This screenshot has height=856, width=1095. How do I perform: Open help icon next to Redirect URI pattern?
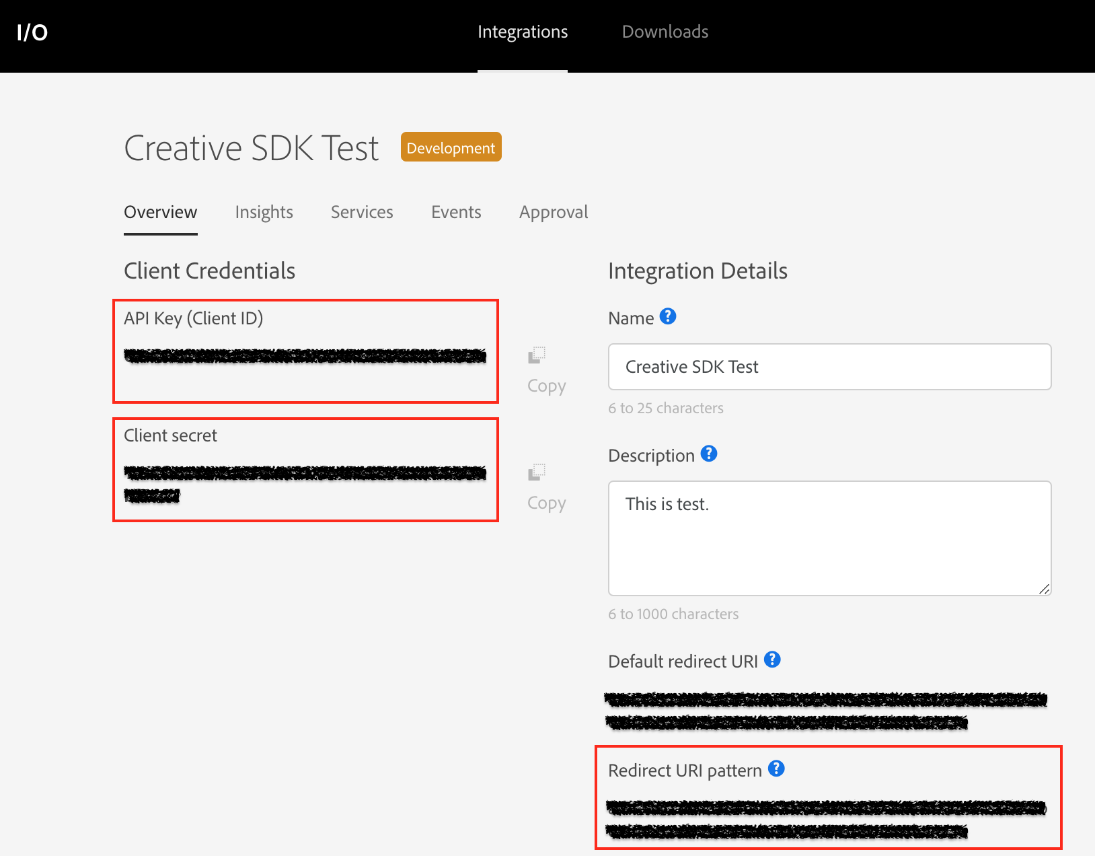[776, 769]
